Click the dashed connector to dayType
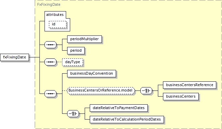 59,62
